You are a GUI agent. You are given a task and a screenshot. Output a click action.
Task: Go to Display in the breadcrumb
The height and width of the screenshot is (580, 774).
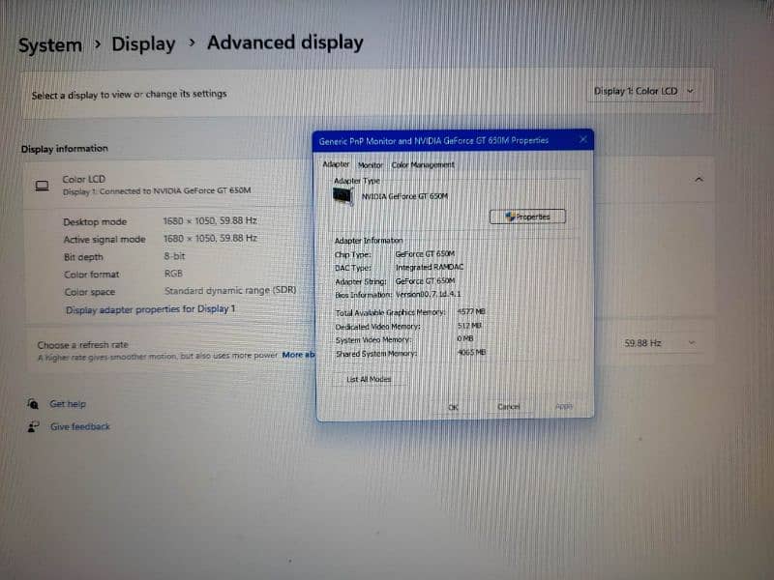[143, 44]
